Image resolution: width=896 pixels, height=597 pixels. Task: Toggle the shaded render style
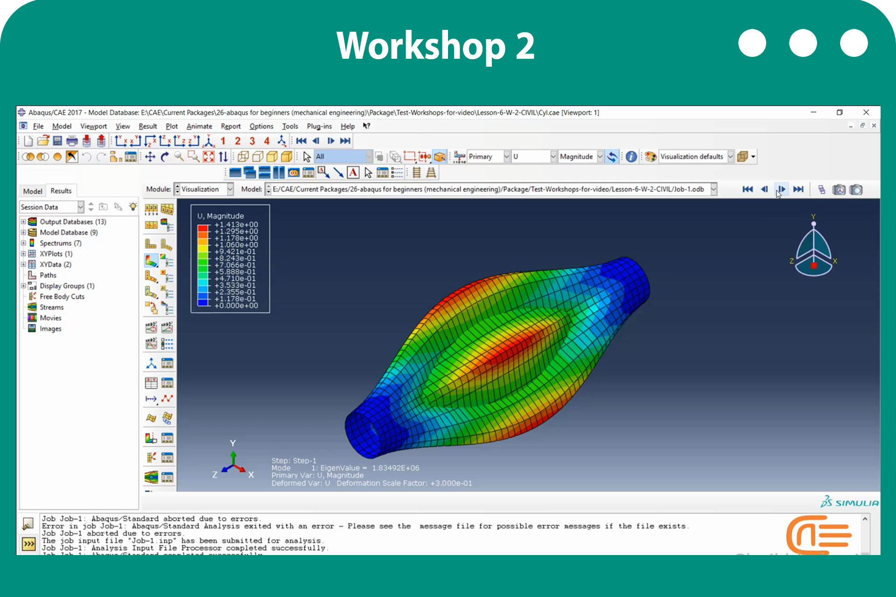pyautogui.click(x=287, y=157)
